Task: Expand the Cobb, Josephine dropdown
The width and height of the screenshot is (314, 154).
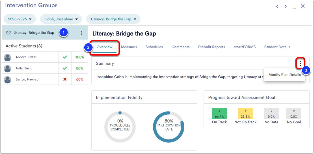Action: point(61,19)
